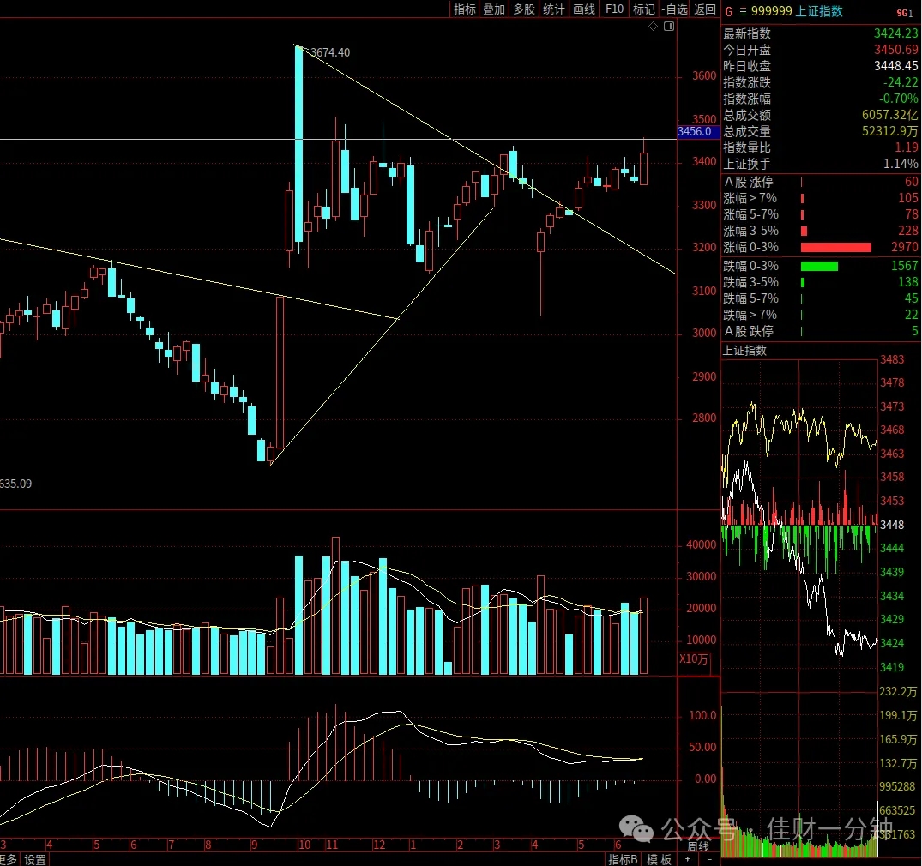Click the 跌幅 > 7% row
922x866 pixels.
click(x=820, y=316)
